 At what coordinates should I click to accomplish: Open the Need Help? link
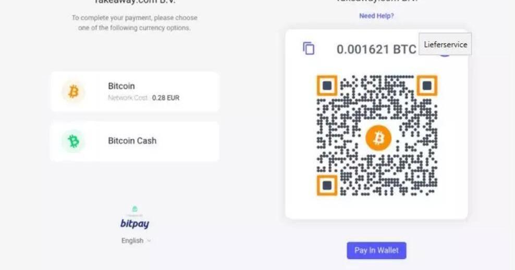(x=376, y=16)
